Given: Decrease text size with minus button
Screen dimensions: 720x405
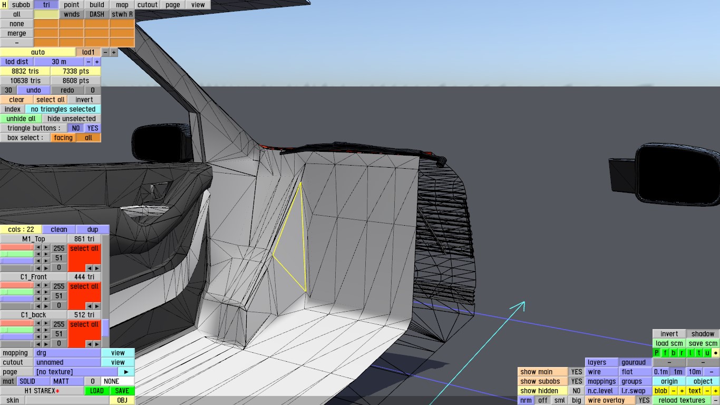Looking at the screenshot, I should coord(707,391).
